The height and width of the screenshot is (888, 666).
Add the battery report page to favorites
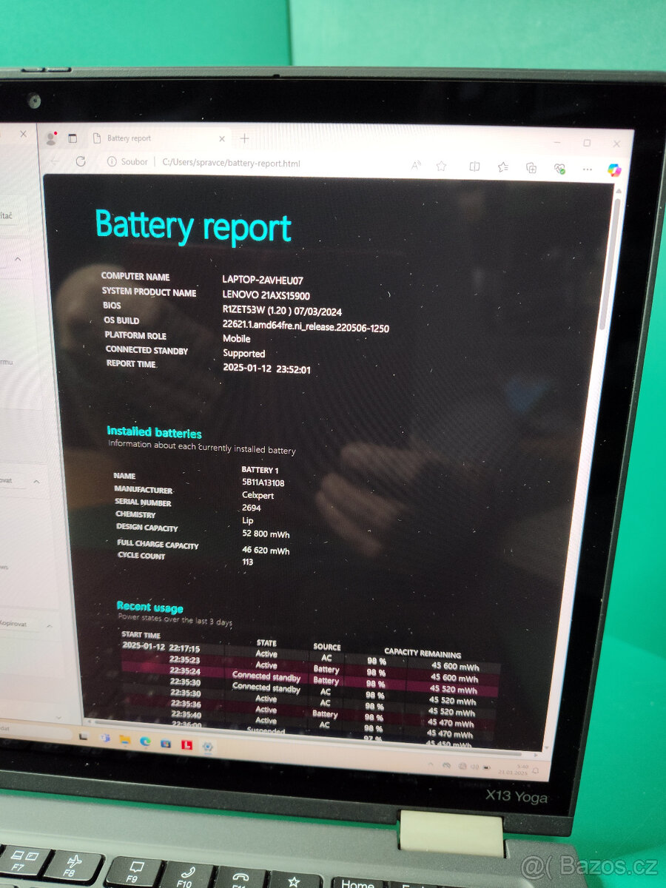click(441, 166)
